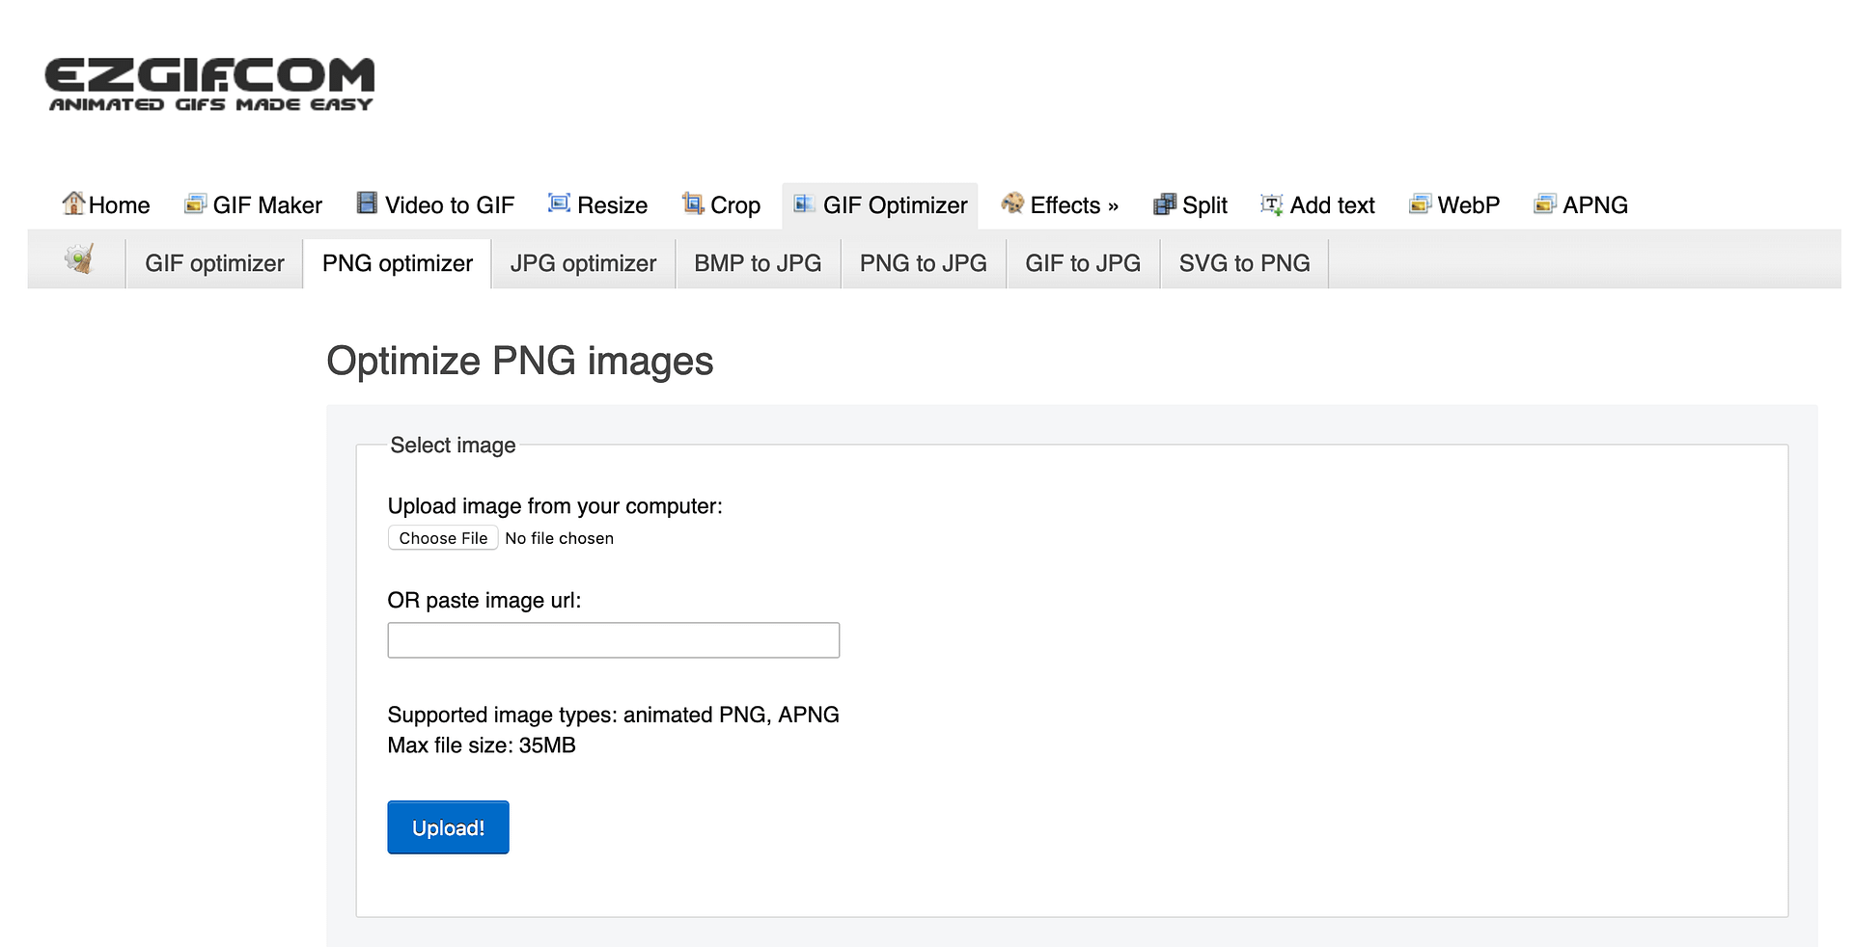The image size is (1853, 947).
Task: Click the APNG icon
Action: click(x=1544, y=203)
